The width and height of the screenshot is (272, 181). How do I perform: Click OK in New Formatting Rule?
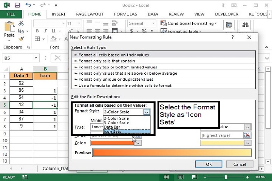point(209,164)
